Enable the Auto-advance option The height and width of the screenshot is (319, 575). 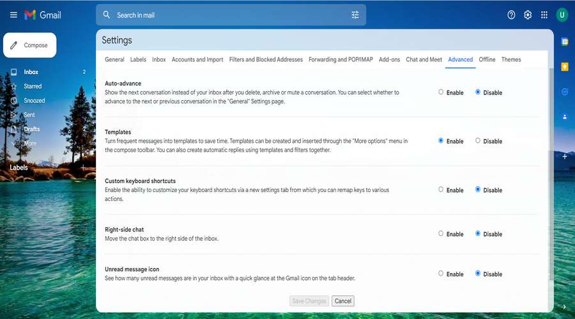(441, 92)
